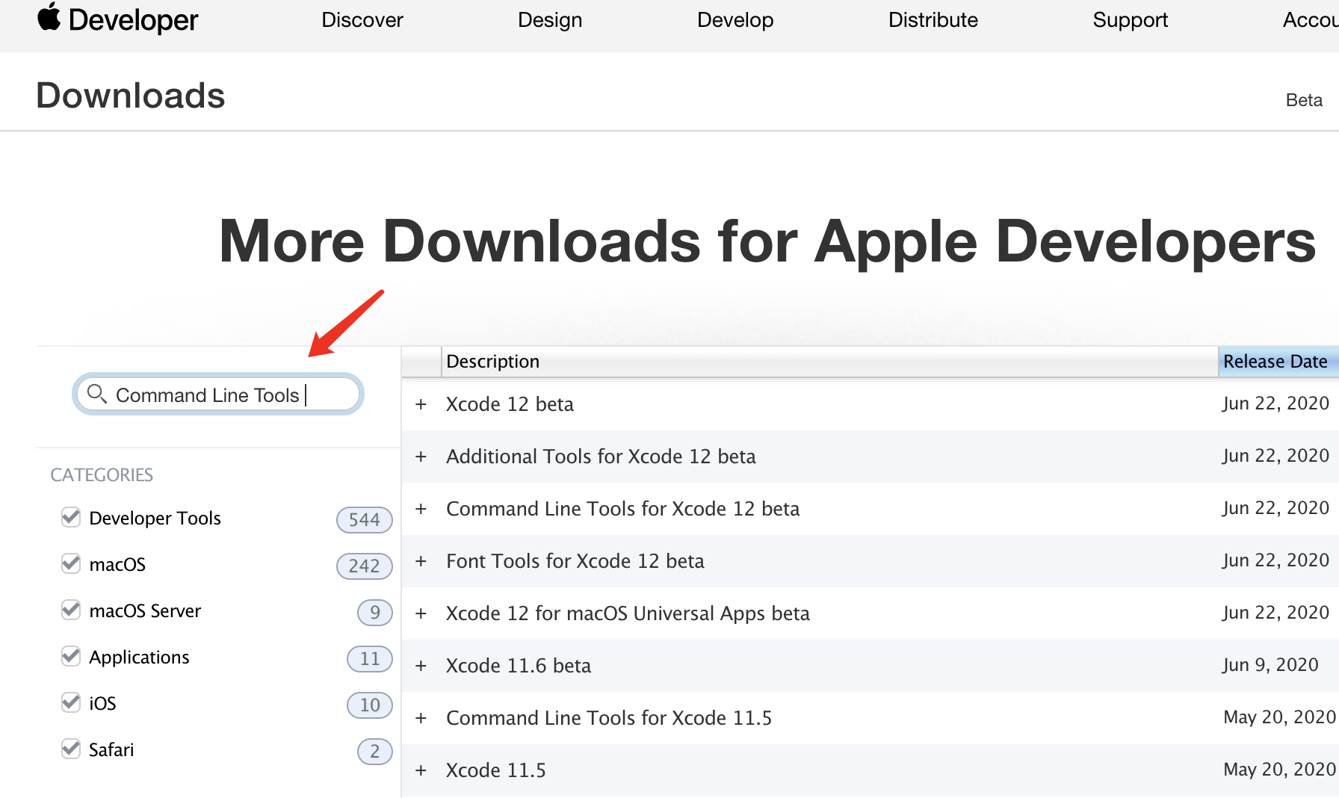Click the 242 count badge for macOS
The width and height of the screenshot is (1339, 798).
365,566
